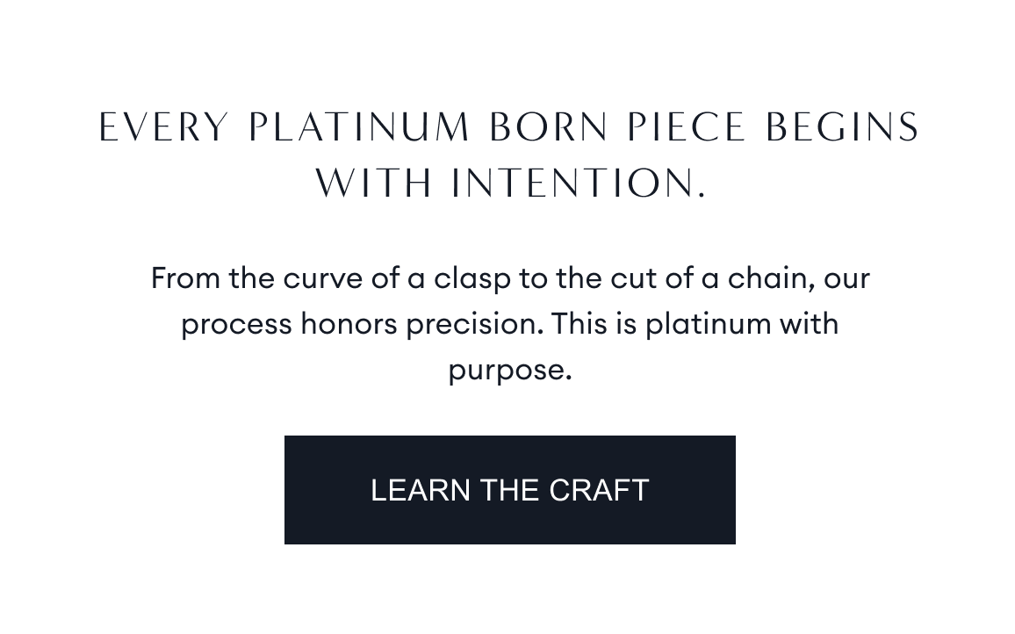This screenshot has height=634, width=1015.
Task: Click the paragraph line starting 'process honors precision'
Action: pos(509,324)
